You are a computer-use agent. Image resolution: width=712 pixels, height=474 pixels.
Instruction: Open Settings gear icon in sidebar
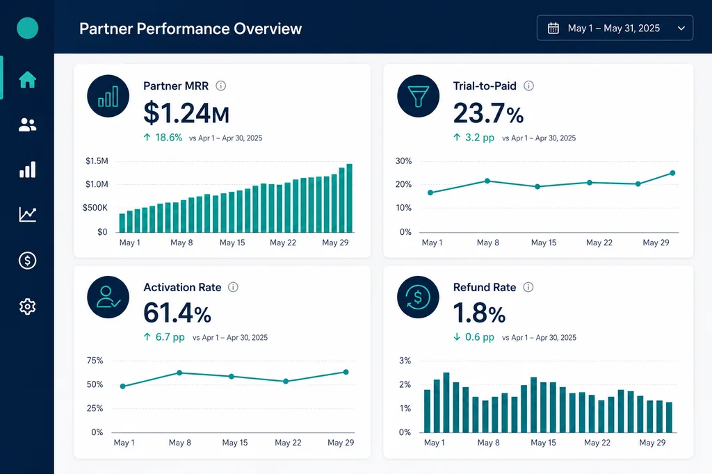(x=27, y=307)
